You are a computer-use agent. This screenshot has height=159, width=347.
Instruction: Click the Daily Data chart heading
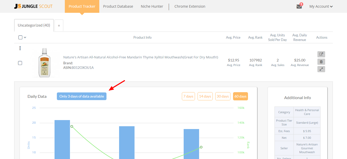[x=37, y=96]
